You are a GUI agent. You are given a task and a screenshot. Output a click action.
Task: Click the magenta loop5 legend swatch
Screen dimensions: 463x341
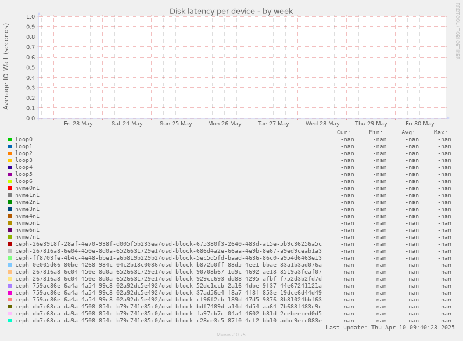tap(10, 174)
